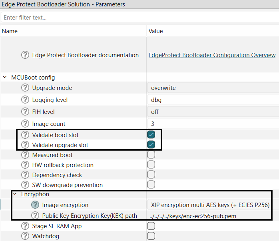Disable the Validate upgrade slot checkbox
The height and width of the screenshot is (241, 279).
[x=151, y=145]
